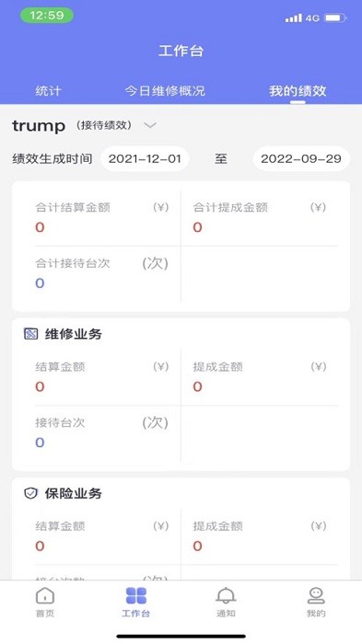Viewport: 362px width, 644px height.
Task: Expand the trump 接待绩效 dropdown chevron
Action: click(150, 125)
